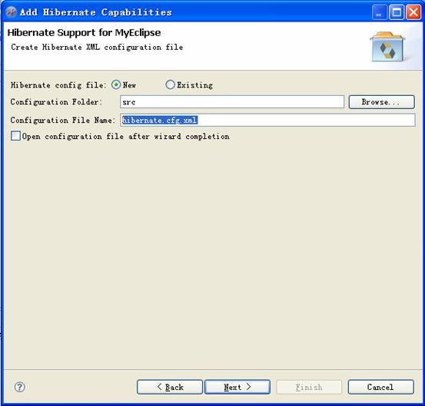Enable Open configuration file after wizard completion
The height and width of the screenshot is (406, 425).
(15, 136)
